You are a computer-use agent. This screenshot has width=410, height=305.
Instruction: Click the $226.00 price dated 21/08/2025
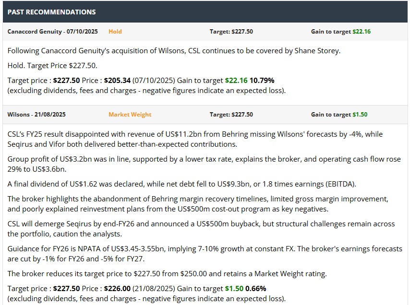(117, 289)
